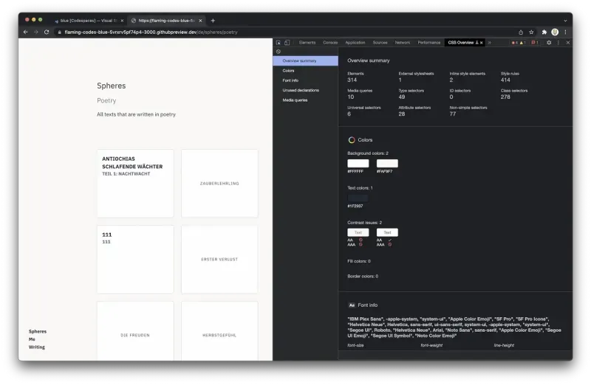
Task: Go back in browser history
Action: pyautogui.click(x=26, y=32)
